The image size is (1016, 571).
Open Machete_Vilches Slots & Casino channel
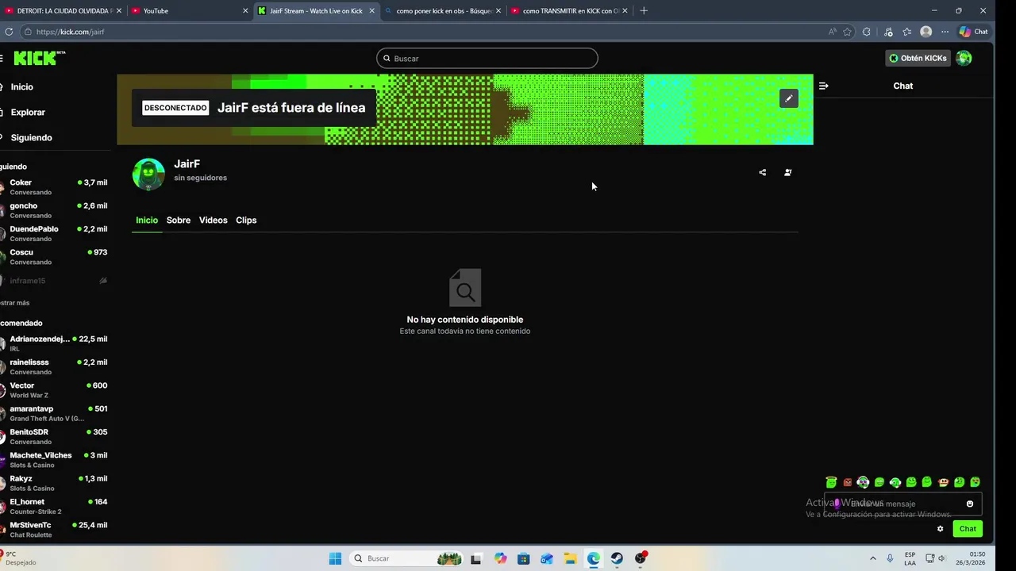pyautogui.click(x=56, y=460)
